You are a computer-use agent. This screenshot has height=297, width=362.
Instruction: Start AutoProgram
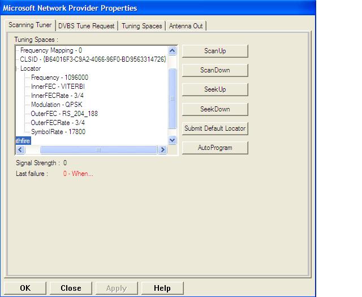215,148
